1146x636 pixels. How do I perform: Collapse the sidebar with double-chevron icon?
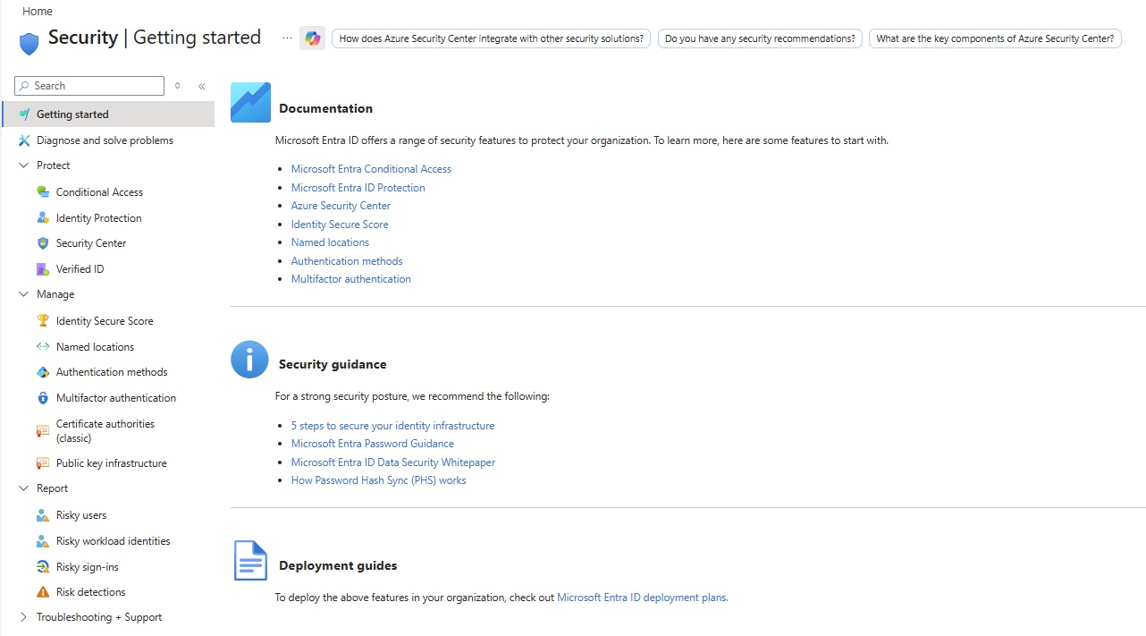(x=202, y=86)
